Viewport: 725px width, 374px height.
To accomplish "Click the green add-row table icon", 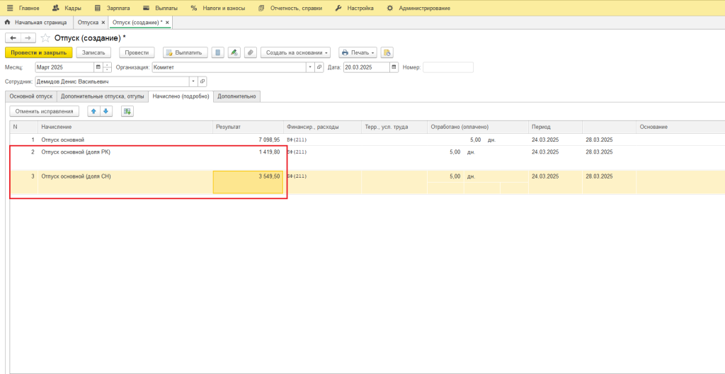I will pyautogui.click(x=127, y=111).
